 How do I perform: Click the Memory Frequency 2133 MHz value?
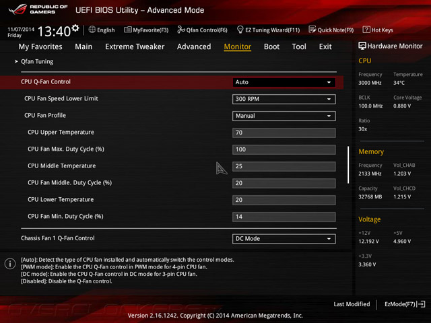pyautogui.click(x=370, y=174)
